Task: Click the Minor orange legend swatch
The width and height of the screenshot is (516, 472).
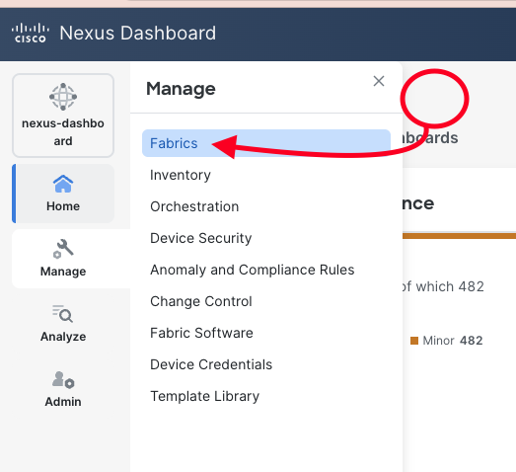Action: [x=414, y=341]
